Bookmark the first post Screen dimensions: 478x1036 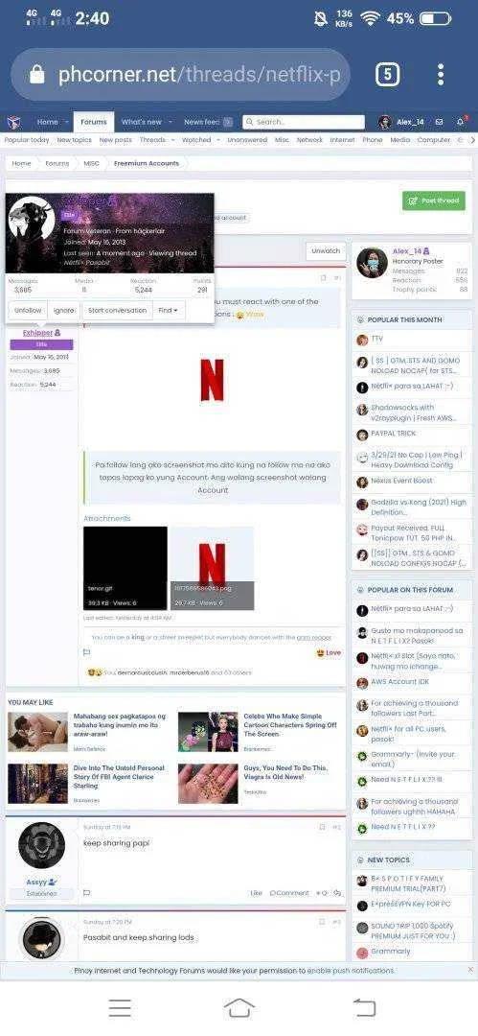[323, 278]
